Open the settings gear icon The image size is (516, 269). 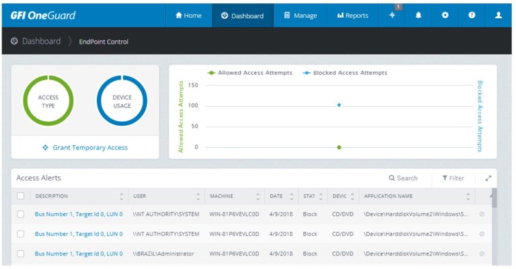click(x=445, y=15)
